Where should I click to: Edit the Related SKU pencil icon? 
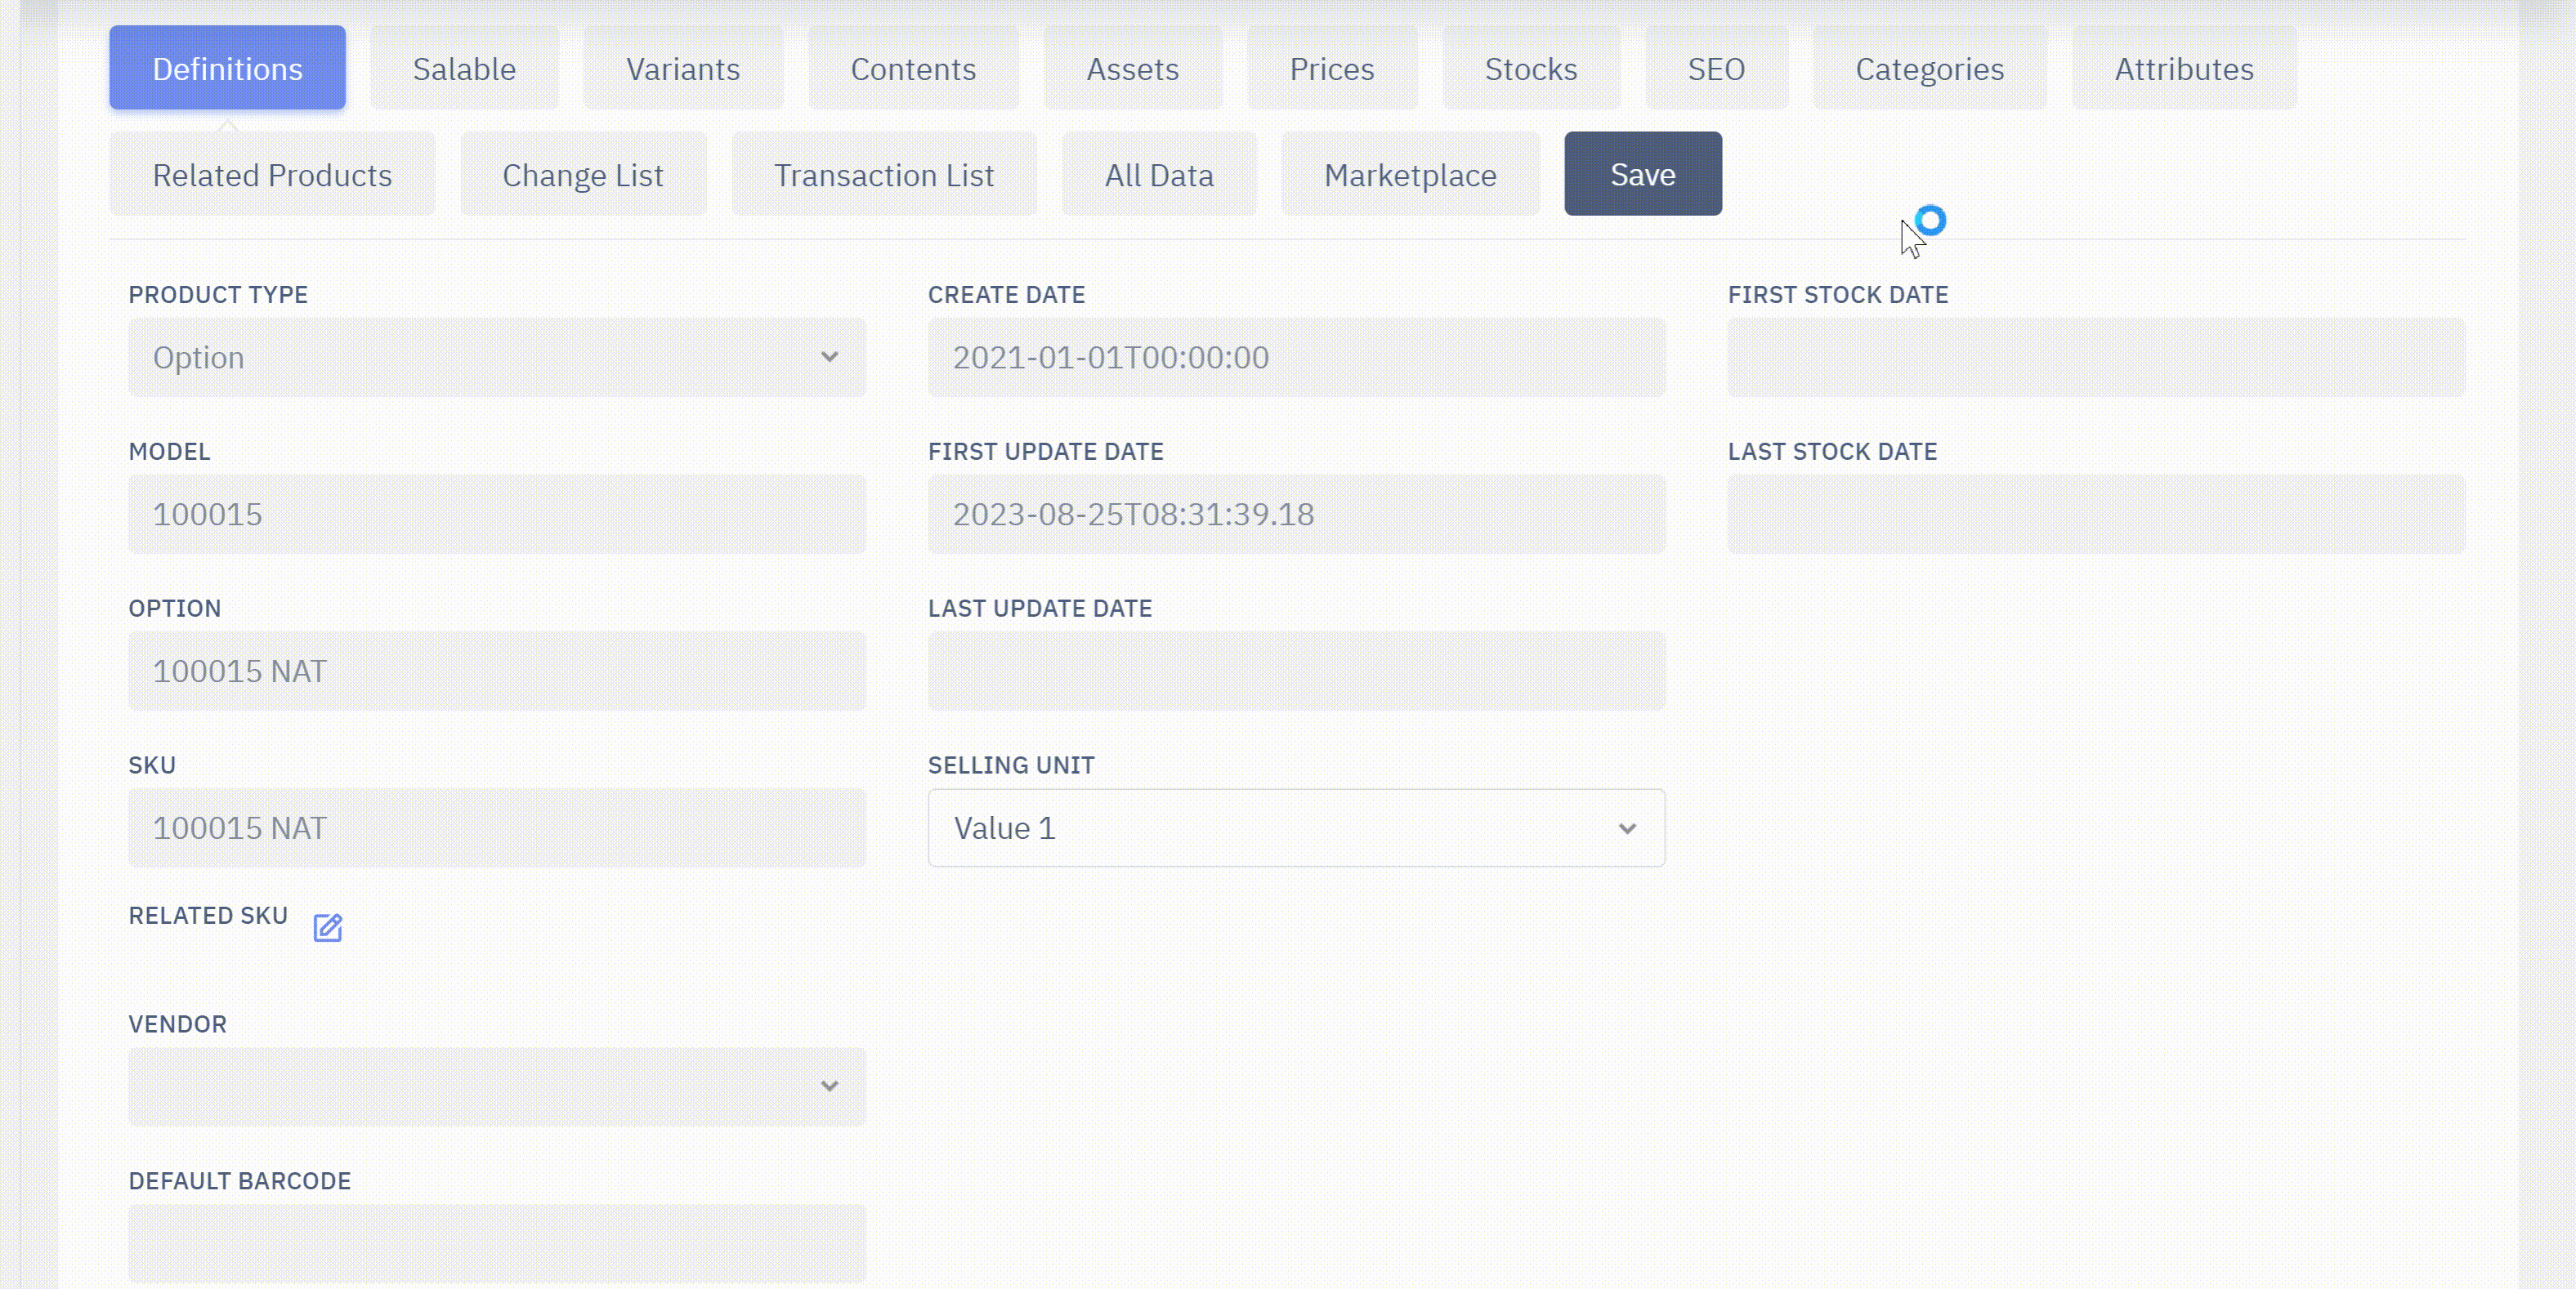tap(327, 927)
